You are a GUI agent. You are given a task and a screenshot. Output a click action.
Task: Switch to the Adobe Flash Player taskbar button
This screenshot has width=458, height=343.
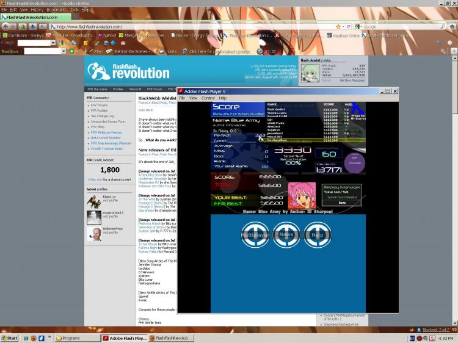tap(125, 338)
